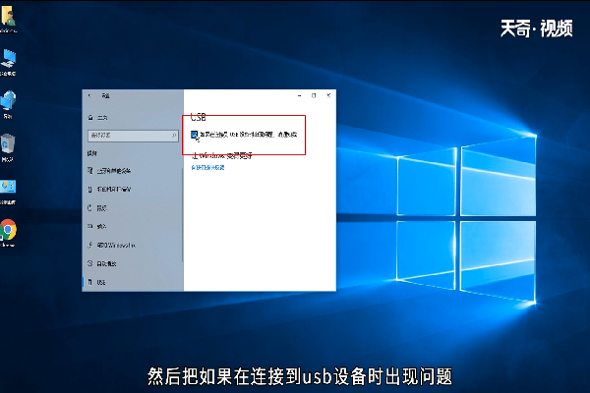Go back with the Settings back arrow
This screenshot has height=393, width=590.
coord(89,96)
